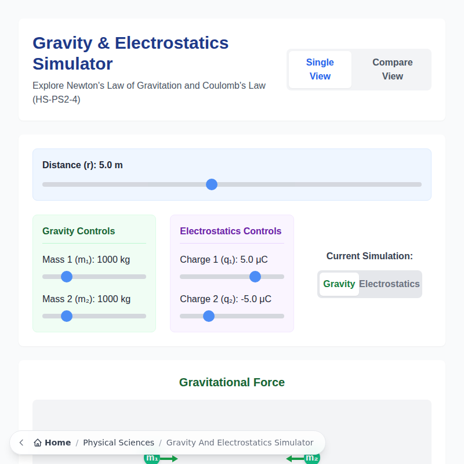Click the back chevron in the breadcrumb bar
Screen dimensions: 464x464
[21, 442]
